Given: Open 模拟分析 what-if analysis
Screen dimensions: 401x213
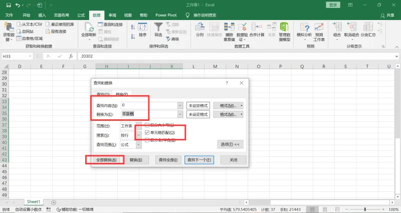Looking at the screenshot, I should (x=304, y=32).
